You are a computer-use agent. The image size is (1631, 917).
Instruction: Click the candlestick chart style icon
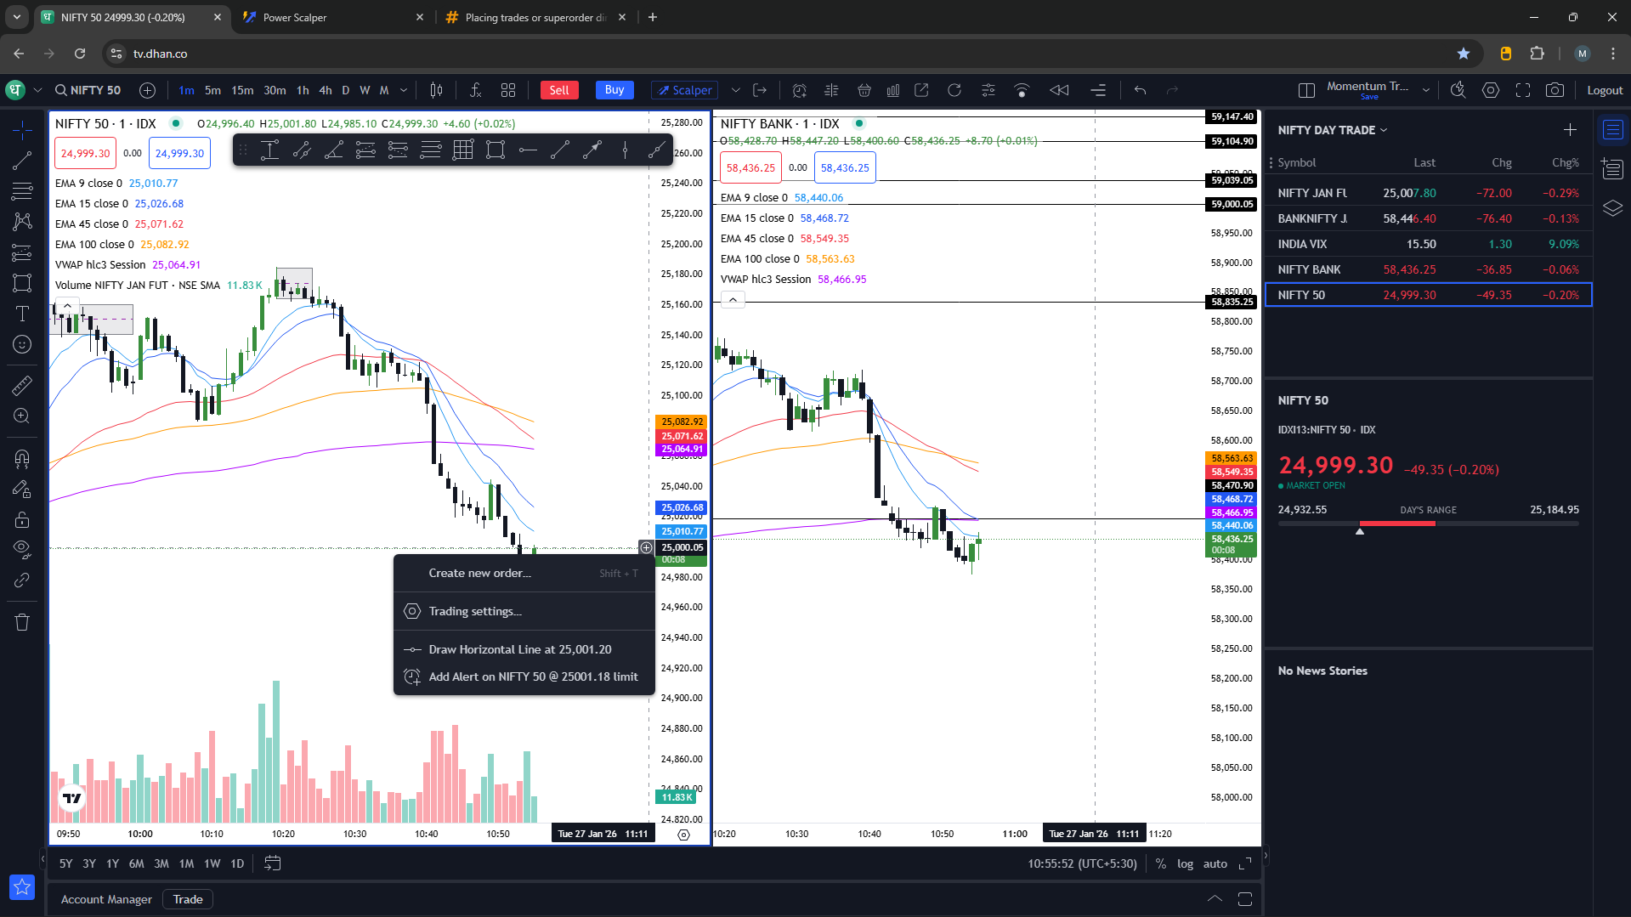point(436,90)
